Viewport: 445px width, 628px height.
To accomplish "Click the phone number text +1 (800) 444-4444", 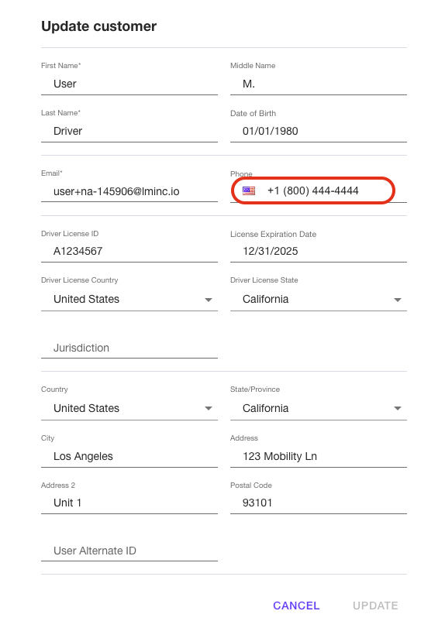I will tap(312, 190).
